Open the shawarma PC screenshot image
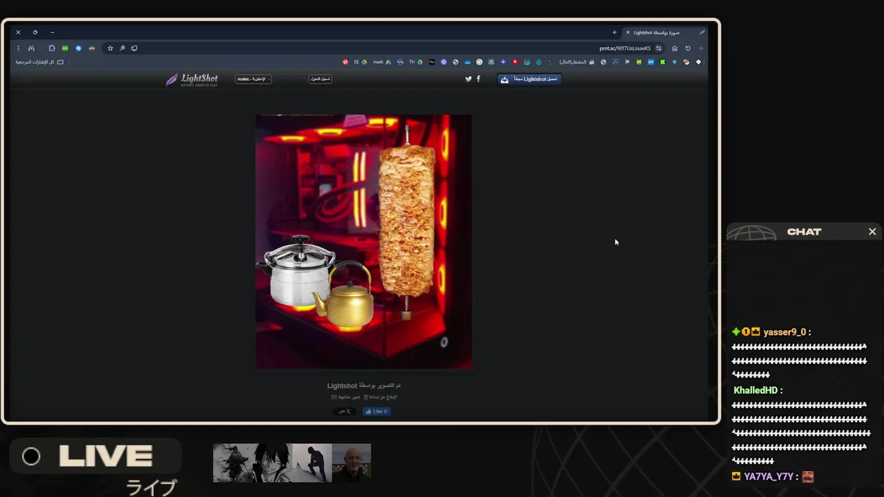 coord(364,242)
